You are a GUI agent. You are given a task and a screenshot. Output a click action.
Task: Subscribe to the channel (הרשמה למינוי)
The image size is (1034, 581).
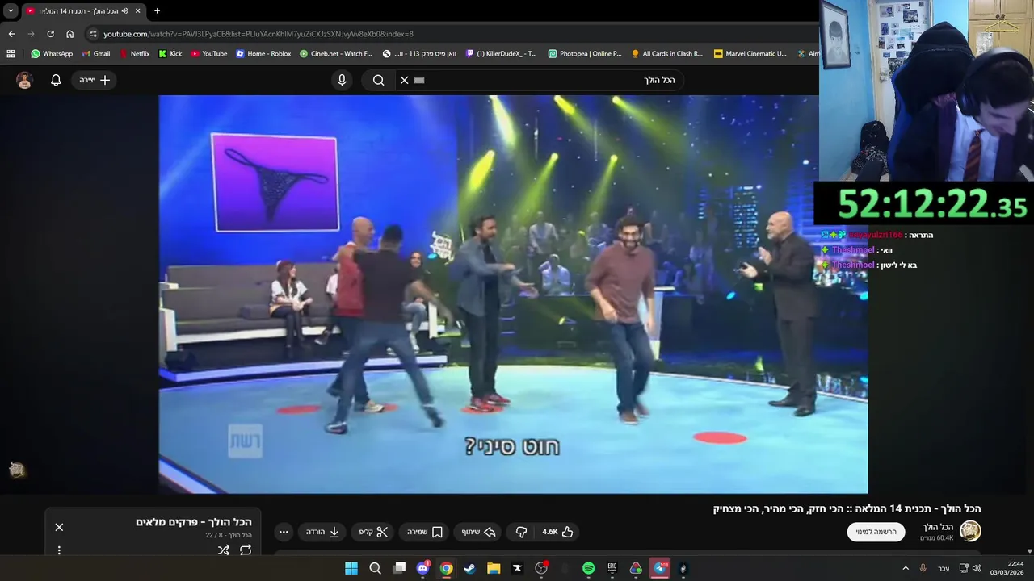pyautogui.click(x=876, y=532)
